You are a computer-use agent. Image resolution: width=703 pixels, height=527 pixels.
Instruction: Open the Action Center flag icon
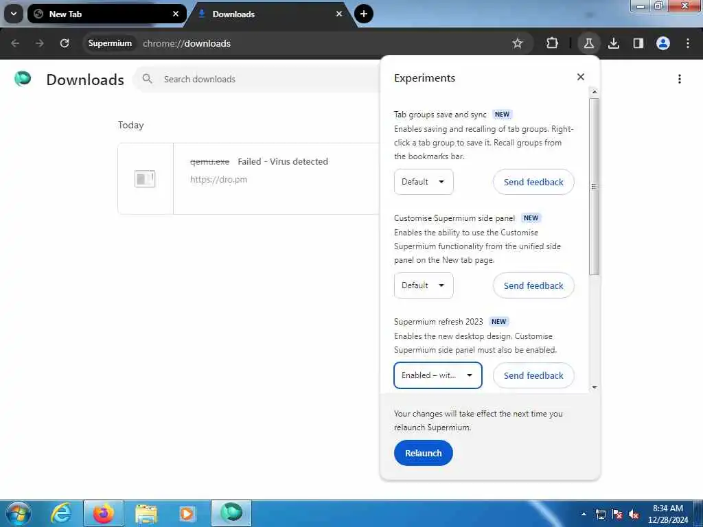click(x=617, y=515)
